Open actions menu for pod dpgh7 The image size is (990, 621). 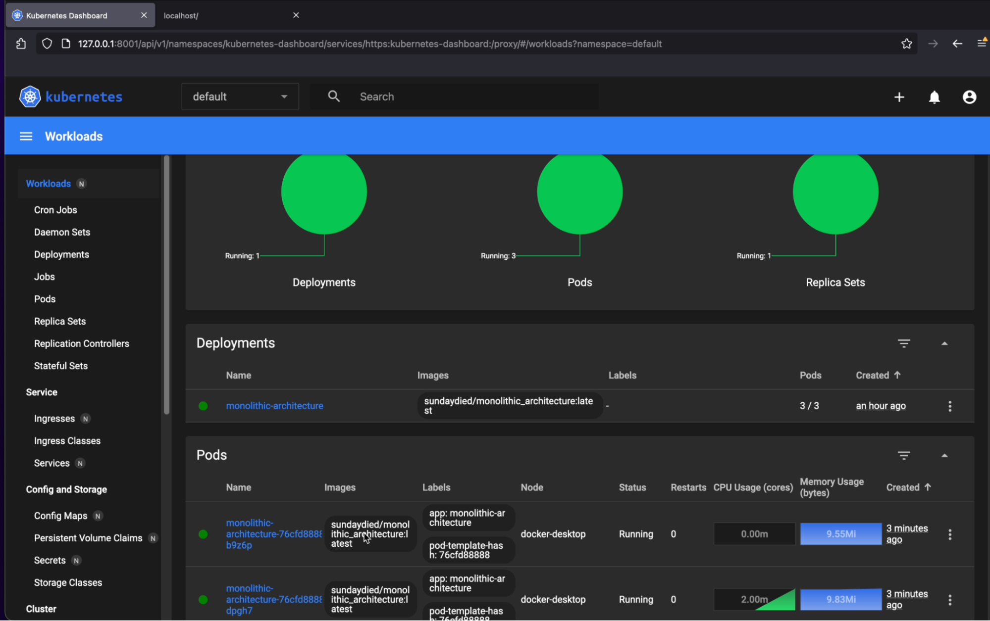click(949, 600)
